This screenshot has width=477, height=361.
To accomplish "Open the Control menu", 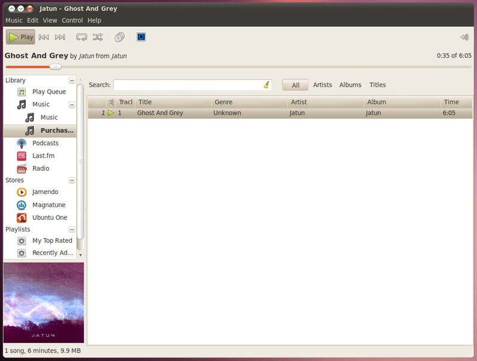I will [72, 20].
